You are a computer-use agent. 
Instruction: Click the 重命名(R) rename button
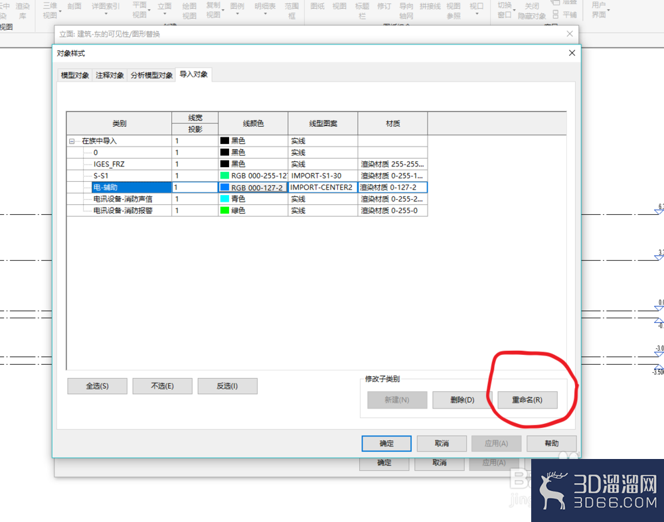527,400
